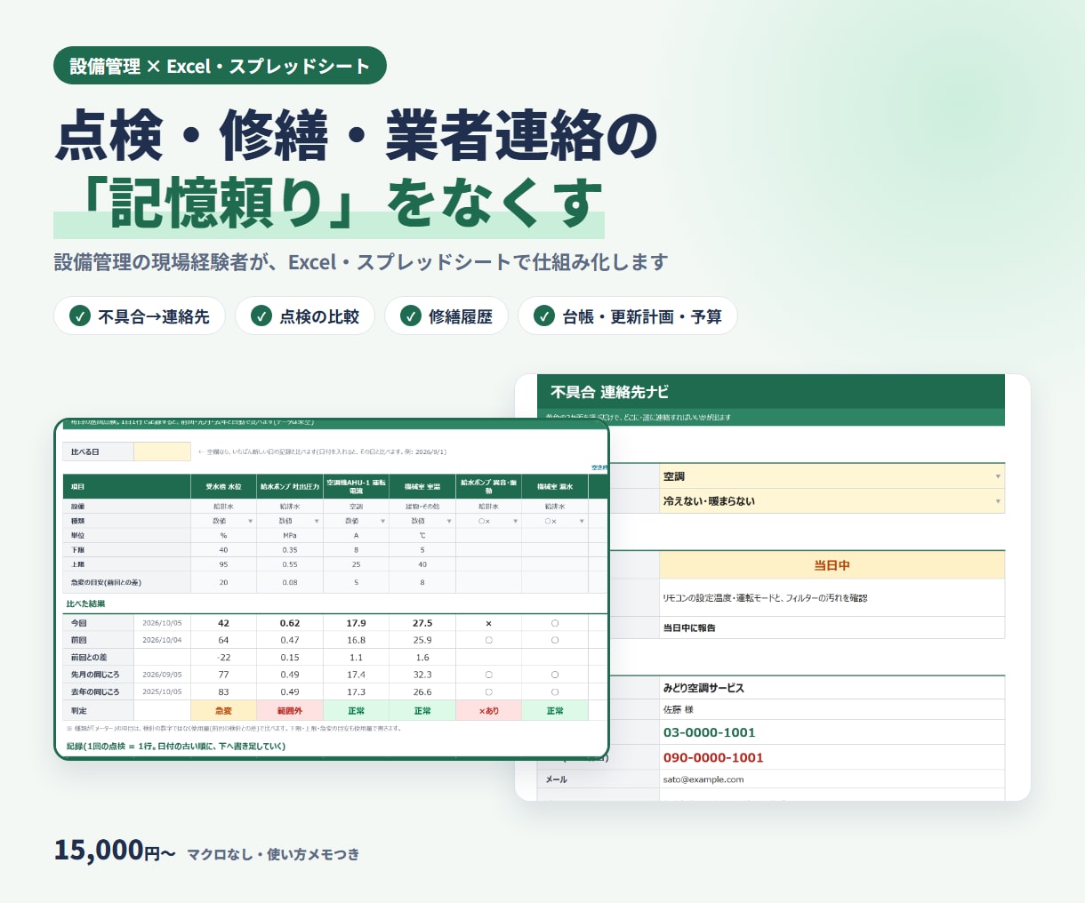Open the ○× dropdown under 機械室 漏水
1085x903 pixels.
[582, 521]
